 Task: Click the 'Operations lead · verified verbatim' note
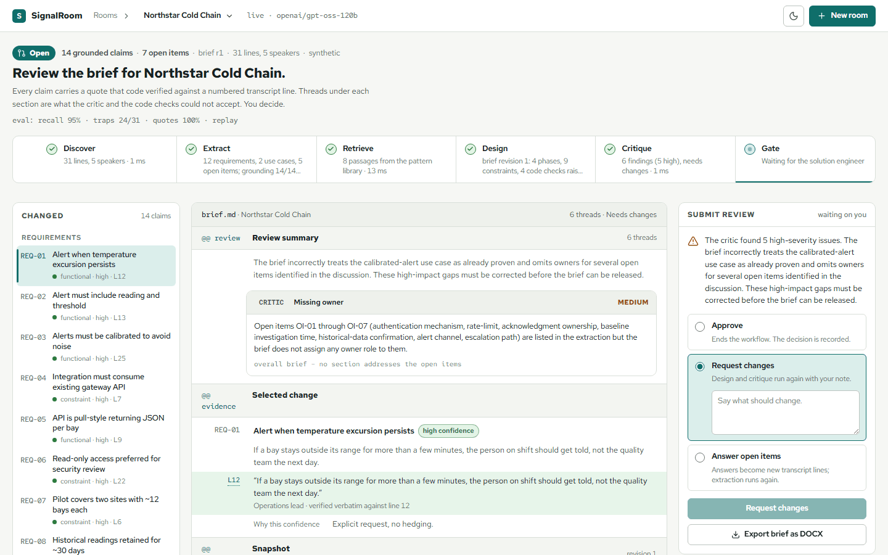(x=331, y=506)
